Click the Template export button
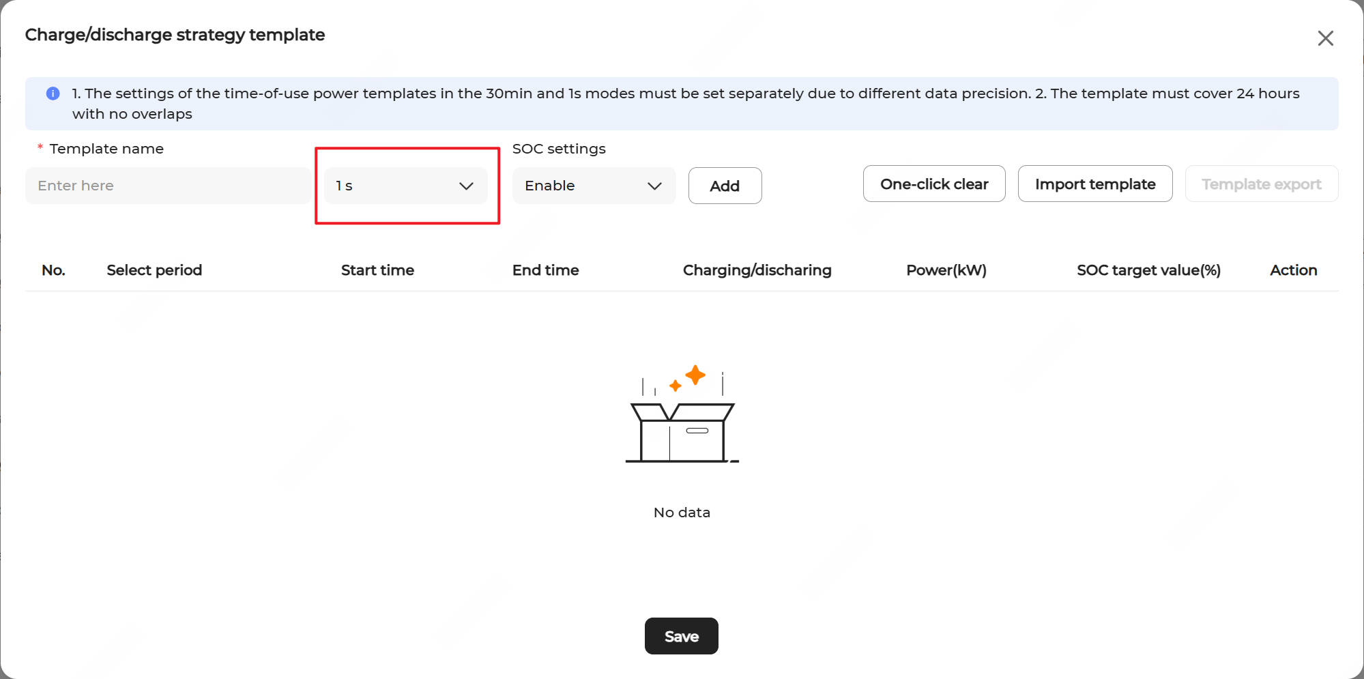This screenshot has height=679, width=1364. [1261, 184]
